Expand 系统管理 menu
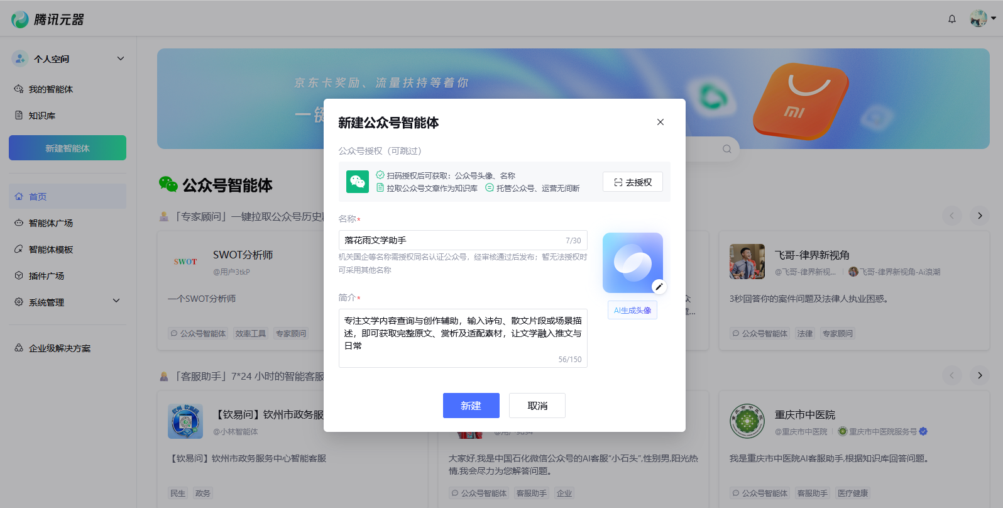The width and height of the screenshot is (1003, 508). pos(68,302)
